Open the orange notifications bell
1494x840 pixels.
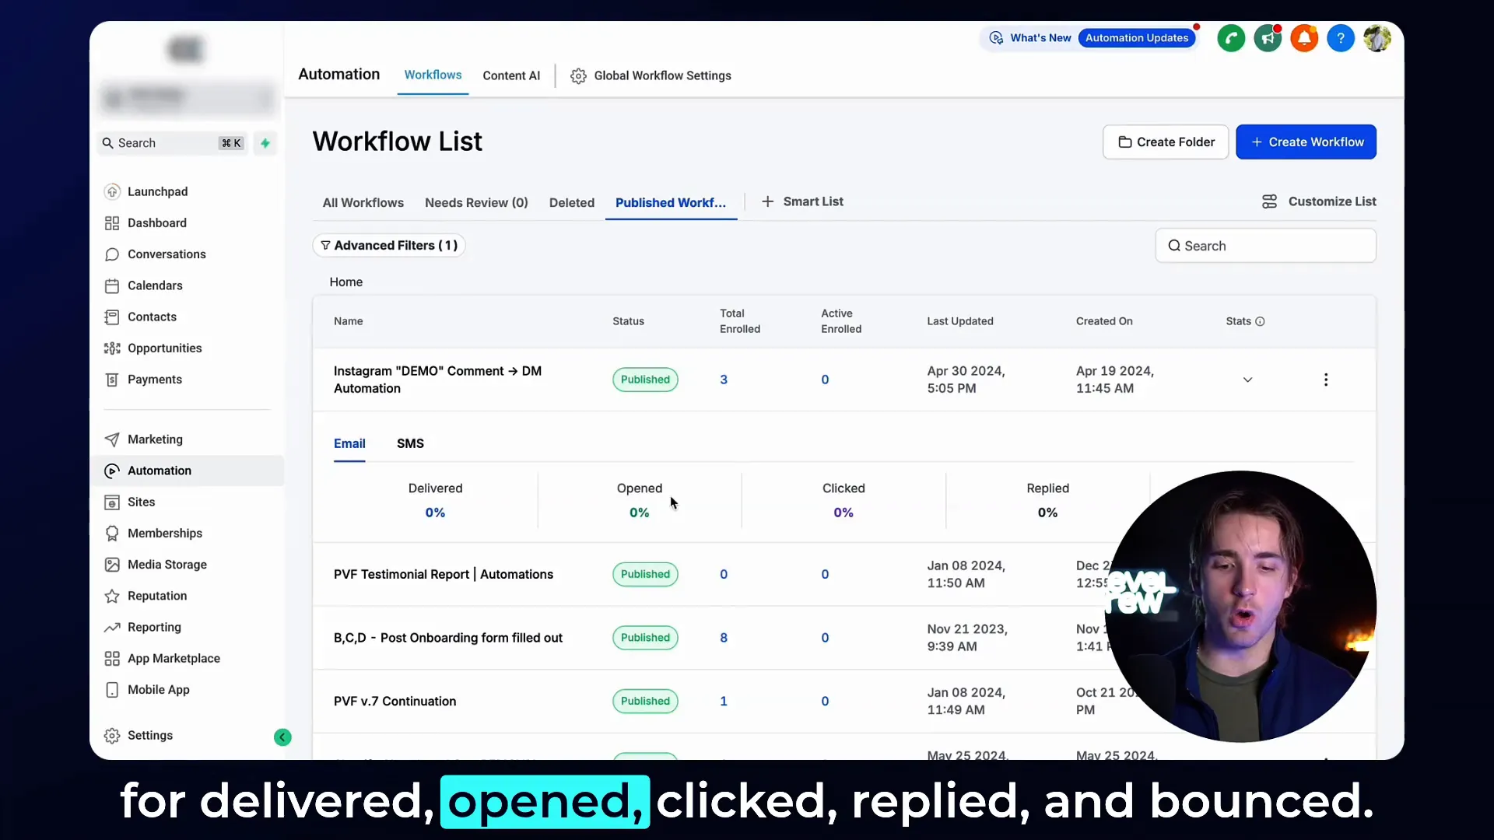tap(1304, 38)
